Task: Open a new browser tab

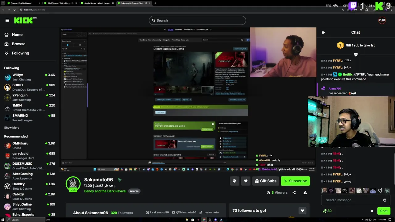Action: pos(155,3)
